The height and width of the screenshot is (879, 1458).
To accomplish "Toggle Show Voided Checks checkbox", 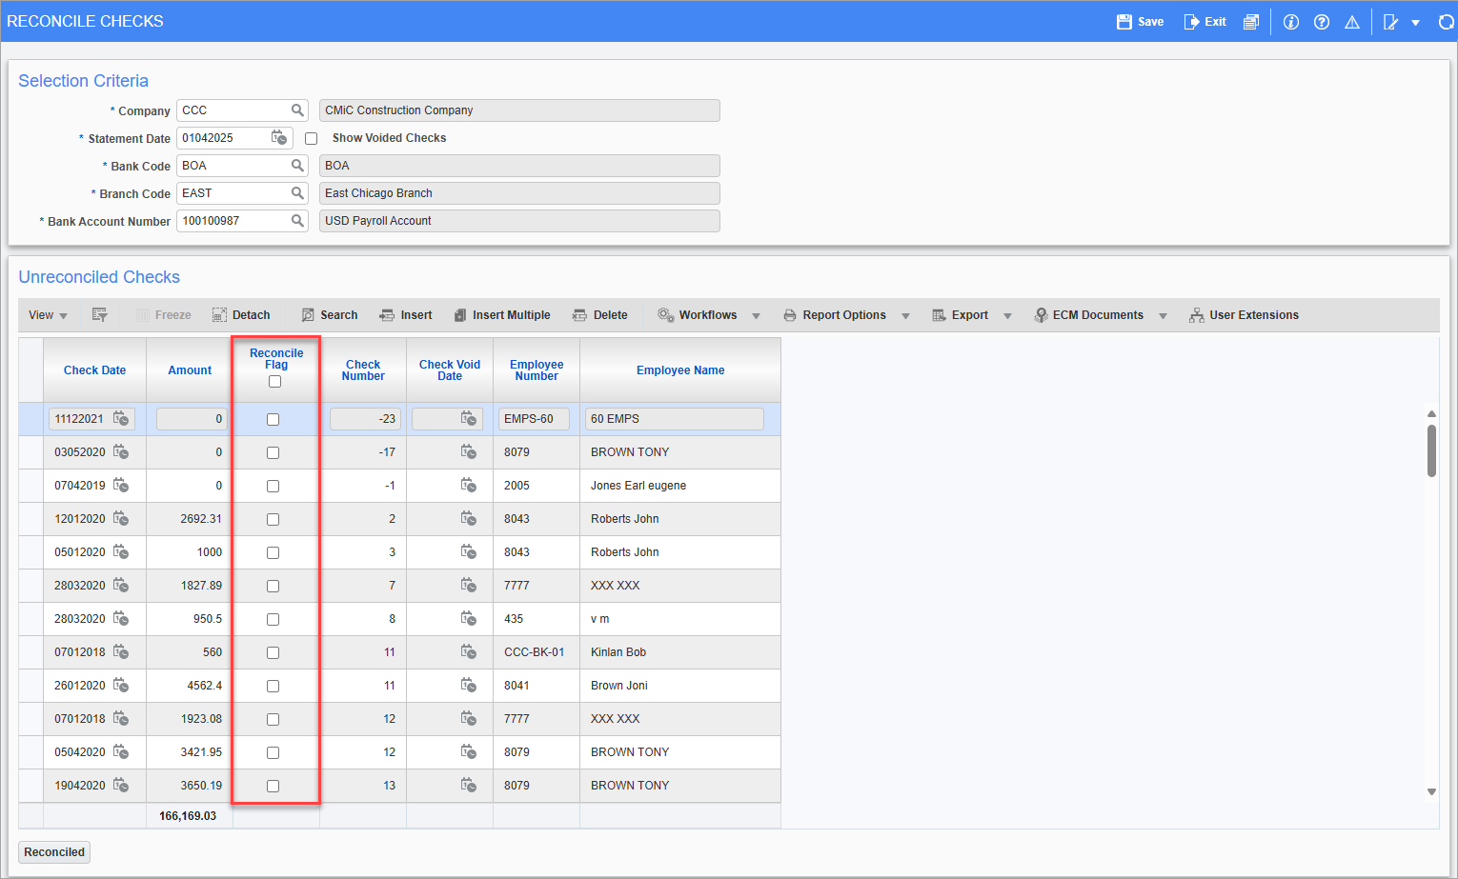I will click(x=311, y=138).
